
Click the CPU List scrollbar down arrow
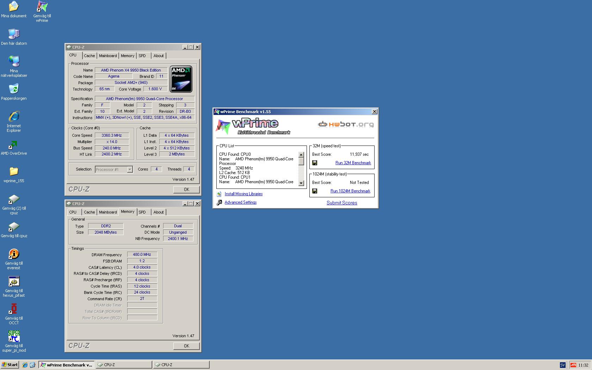pyautogui.click(x=301, y=183)
